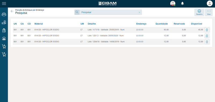This screenshot has width=215, height=102.
Task: Open the hand with coin sidebar icon
Action: (4, 22)
